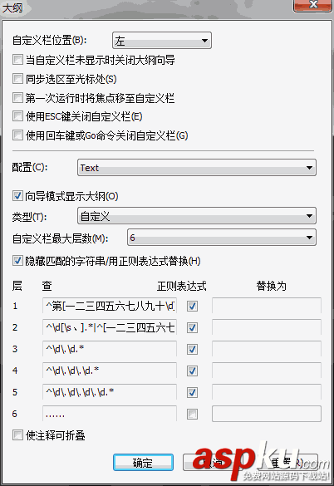Close the 大纲 dialog window
The width and height of the screenshot is (334, 486).
(x=312, y=6)
